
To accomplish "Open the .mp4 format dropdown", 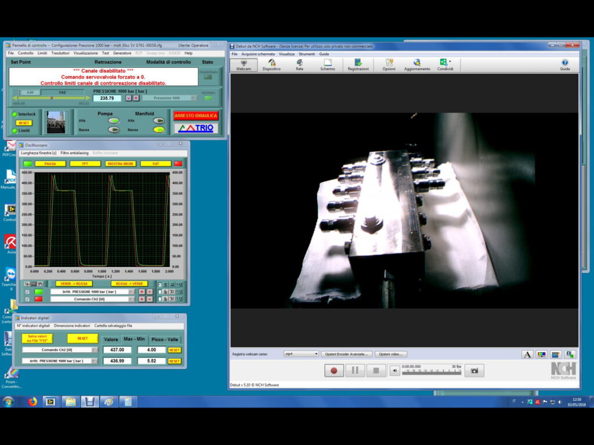I will [301, 354].
